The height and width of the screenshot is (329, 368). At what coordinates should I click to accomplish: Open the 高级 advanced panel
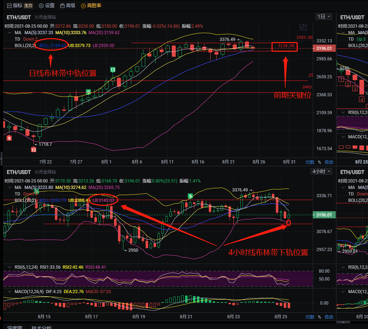click(68, 5)
